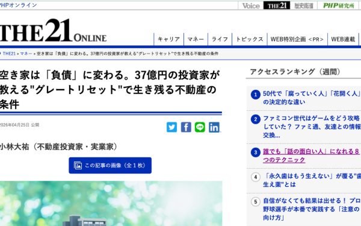Go to マネー breadcrumb link
The image size is (361, 226).
point(26,54)
